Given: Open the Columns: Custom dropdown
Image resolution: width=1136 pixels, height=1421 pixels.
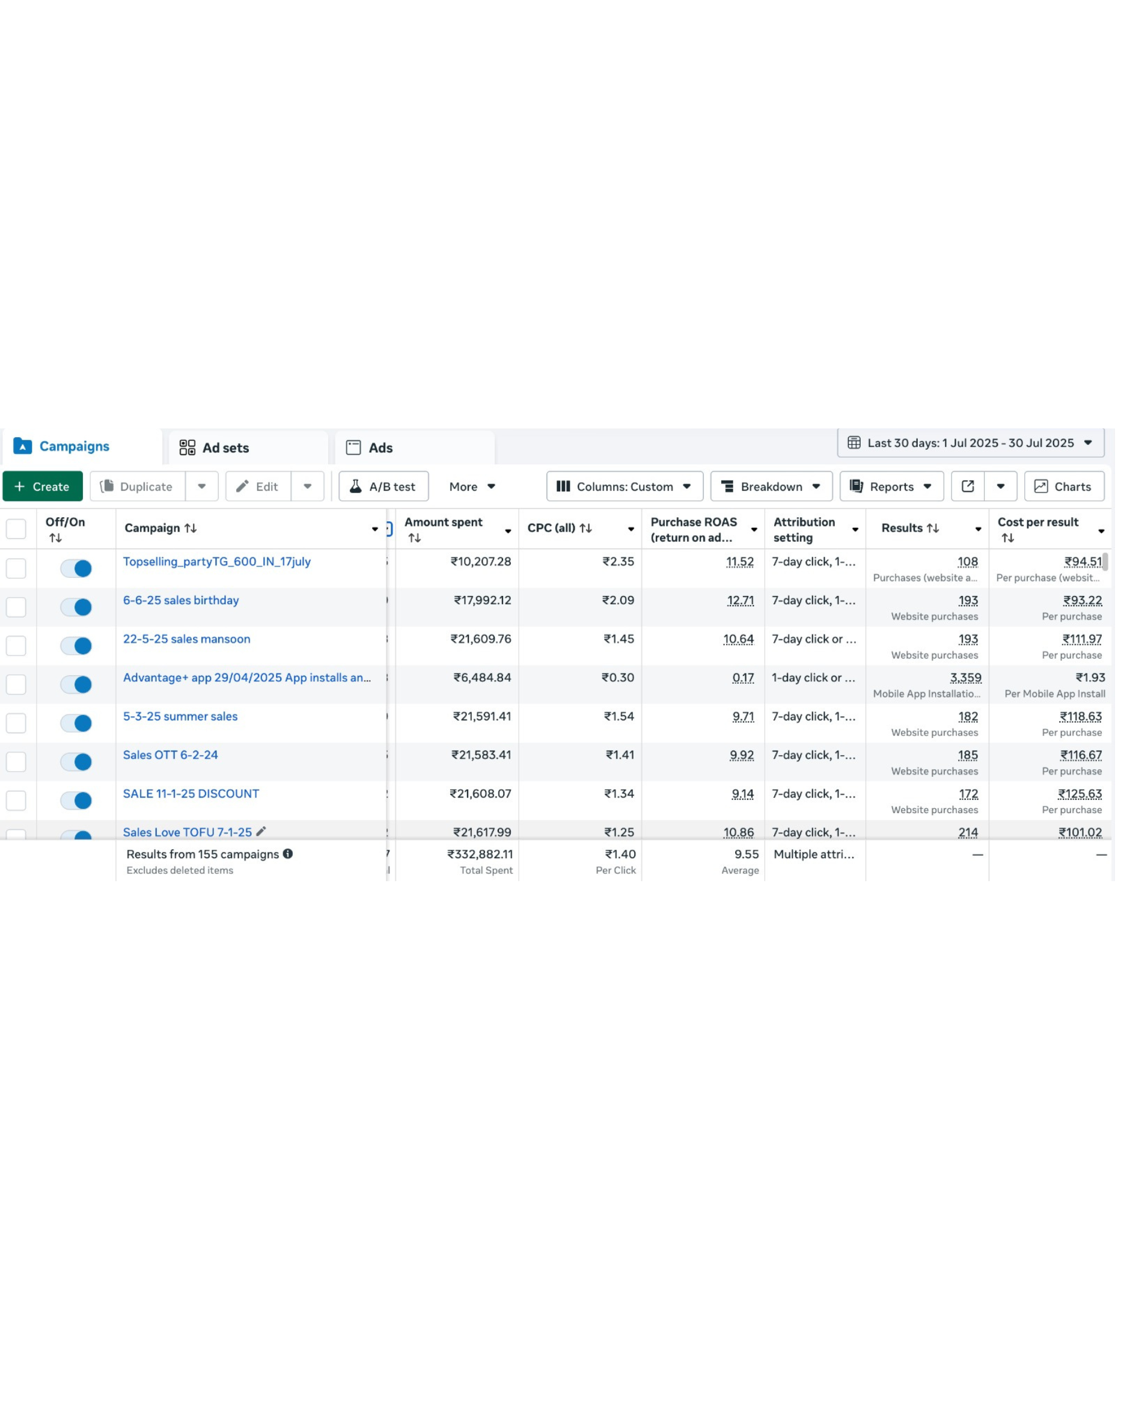Looking at the screenshot, I should coord(624,486).
